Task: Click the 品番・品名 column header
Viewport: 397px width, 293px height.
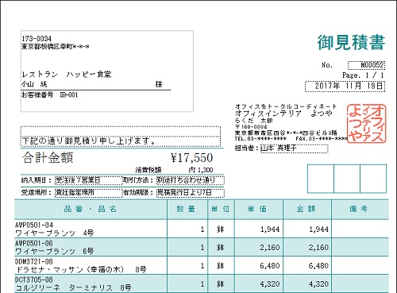Action: (x=91, y=209)
